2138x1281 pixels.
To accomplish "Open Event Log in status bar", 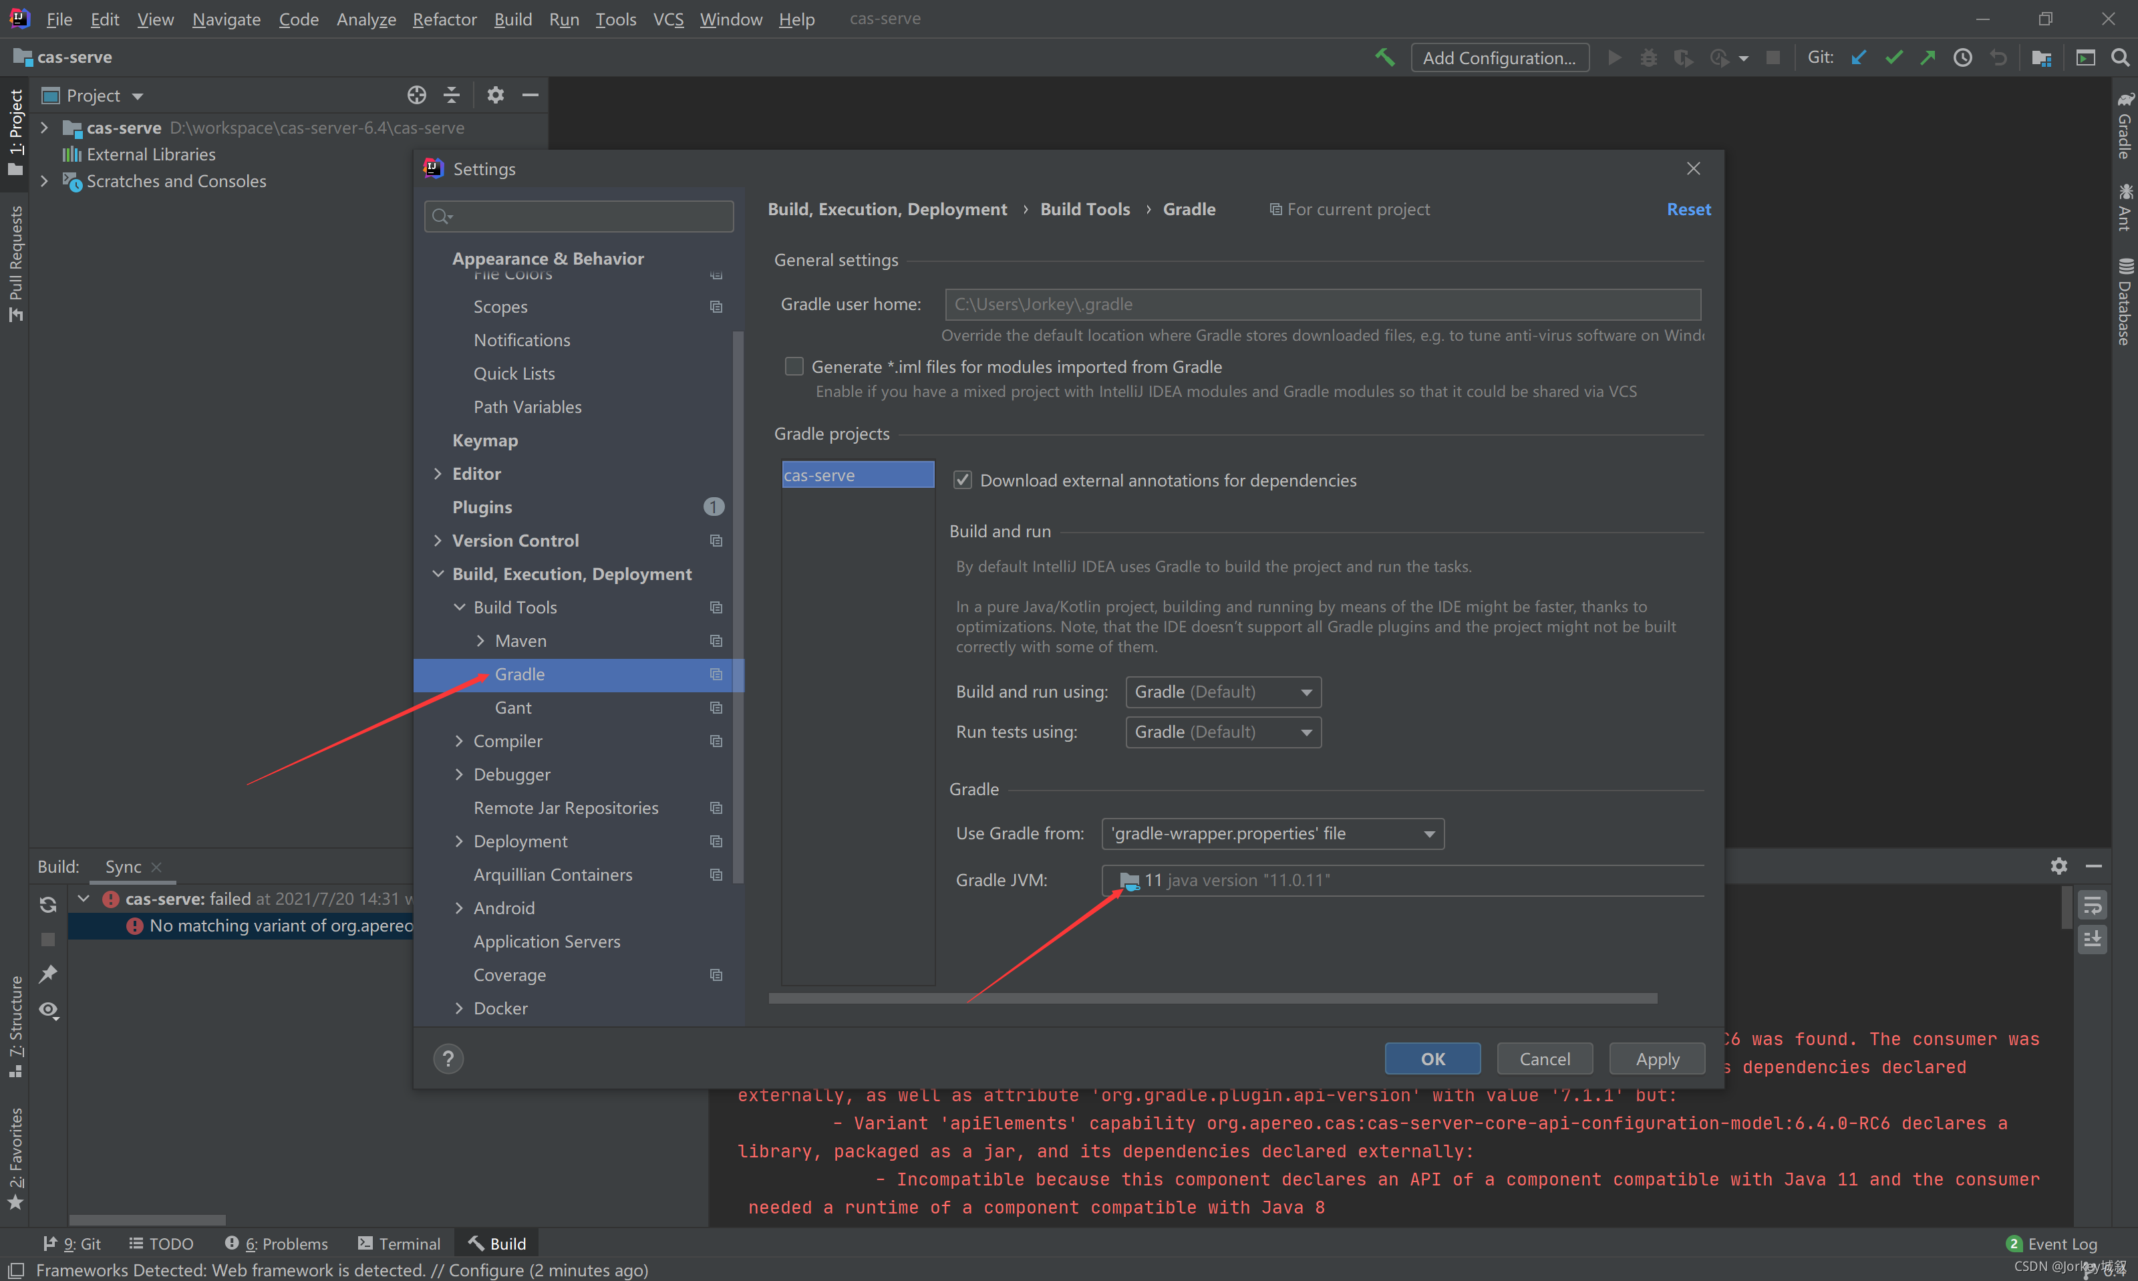I will (x=2051, y=1243).
